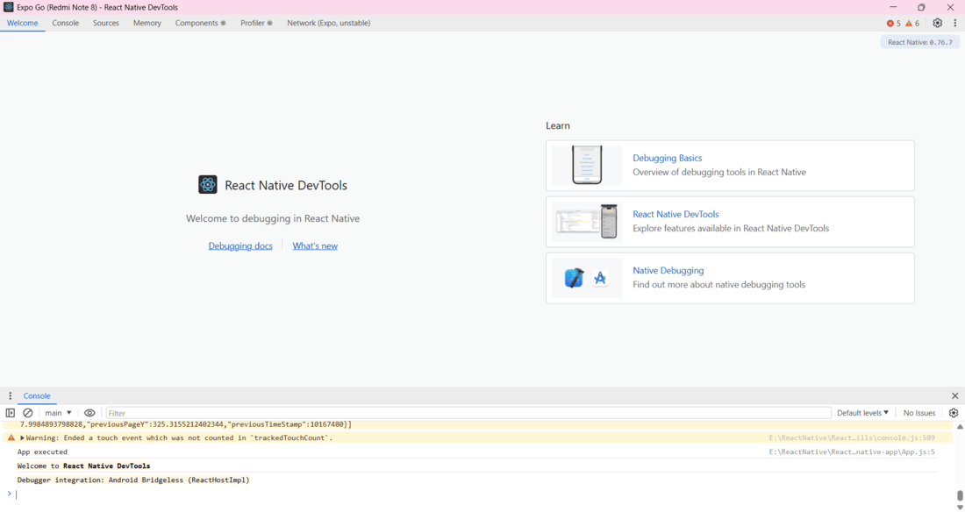This screenshot has height=512, width=965.
Task: Expand the touch event warning message
Action: pyautogui.click(x=22, y=437)
